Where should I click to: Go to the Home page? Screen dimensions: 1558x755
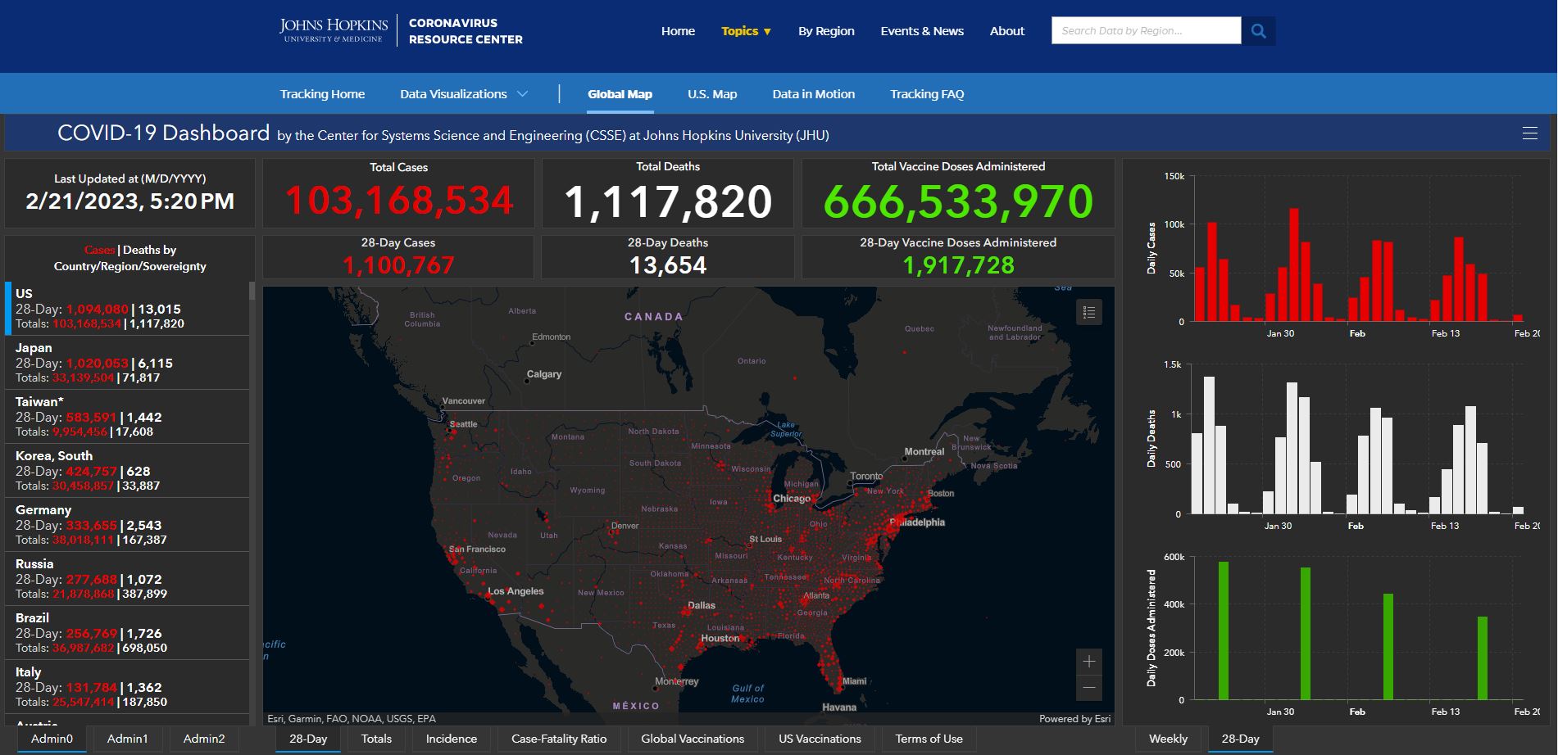click(678, 31)
